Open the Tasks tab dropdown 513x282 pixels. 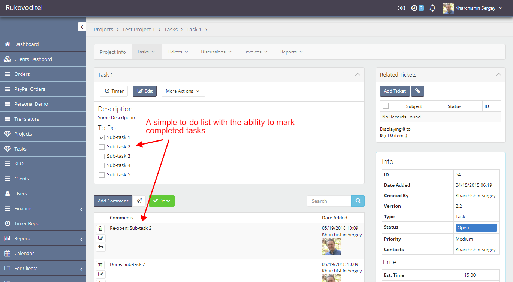(146, 52)
